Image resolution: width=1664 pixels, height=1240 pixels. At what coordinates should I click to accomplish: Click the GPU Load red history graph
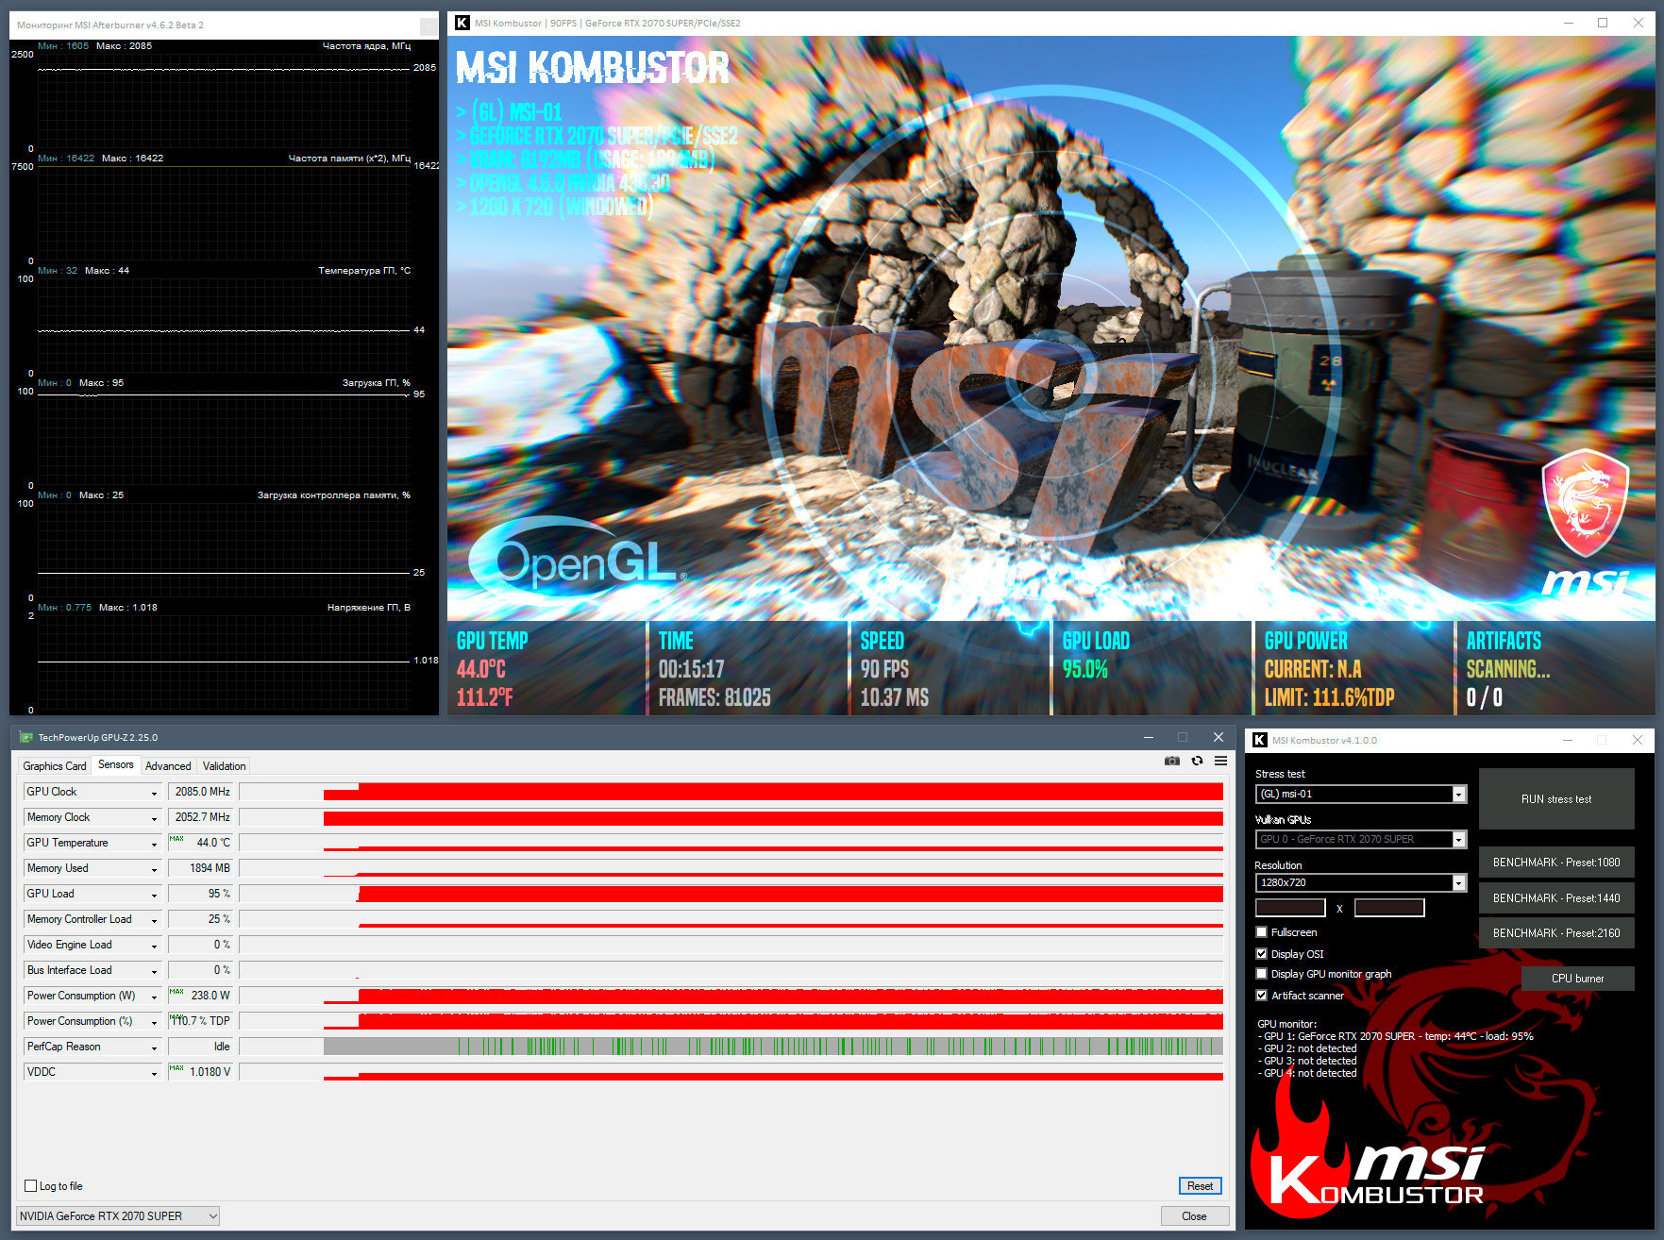coord(732,894)
